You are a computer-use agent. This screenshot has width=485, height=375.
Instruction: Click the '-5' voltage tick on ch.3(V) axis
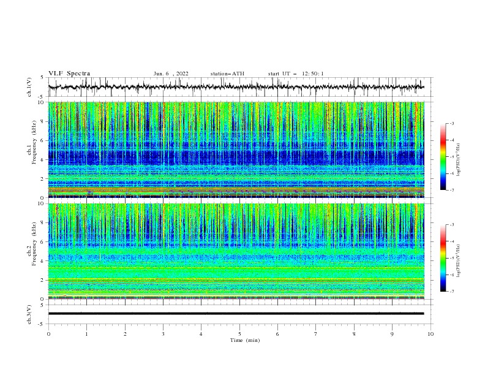[x=42, y=324]
